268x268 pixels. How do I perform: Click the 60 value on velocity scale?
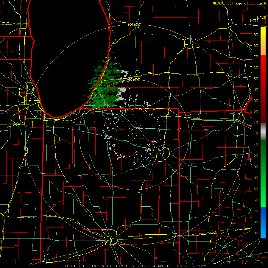256,68
